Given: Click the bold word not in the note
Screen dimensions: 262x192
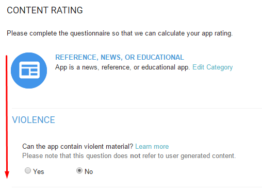Looking at the screenshot, I should [135, 156].
